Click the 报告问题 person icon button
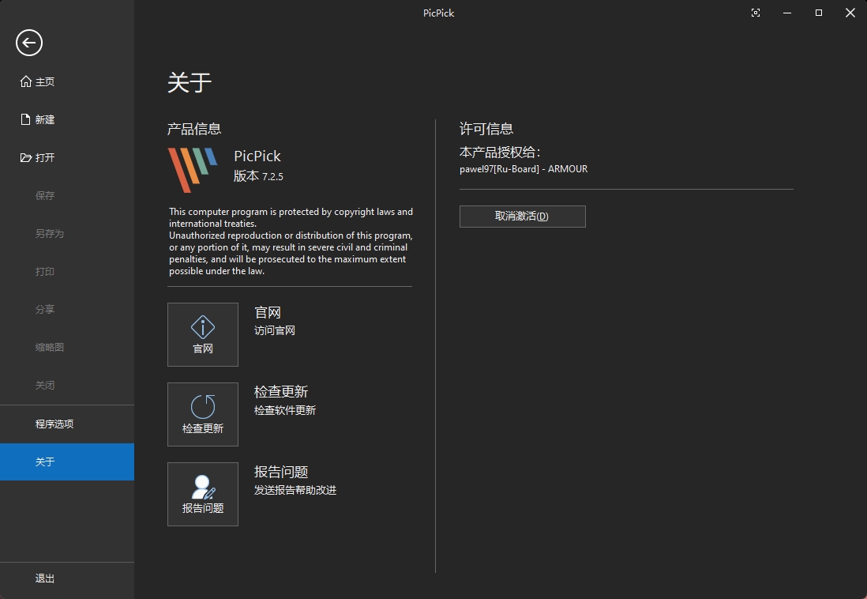Image resolution: width=867 pixels, height=599 pixels. (203, 494)
